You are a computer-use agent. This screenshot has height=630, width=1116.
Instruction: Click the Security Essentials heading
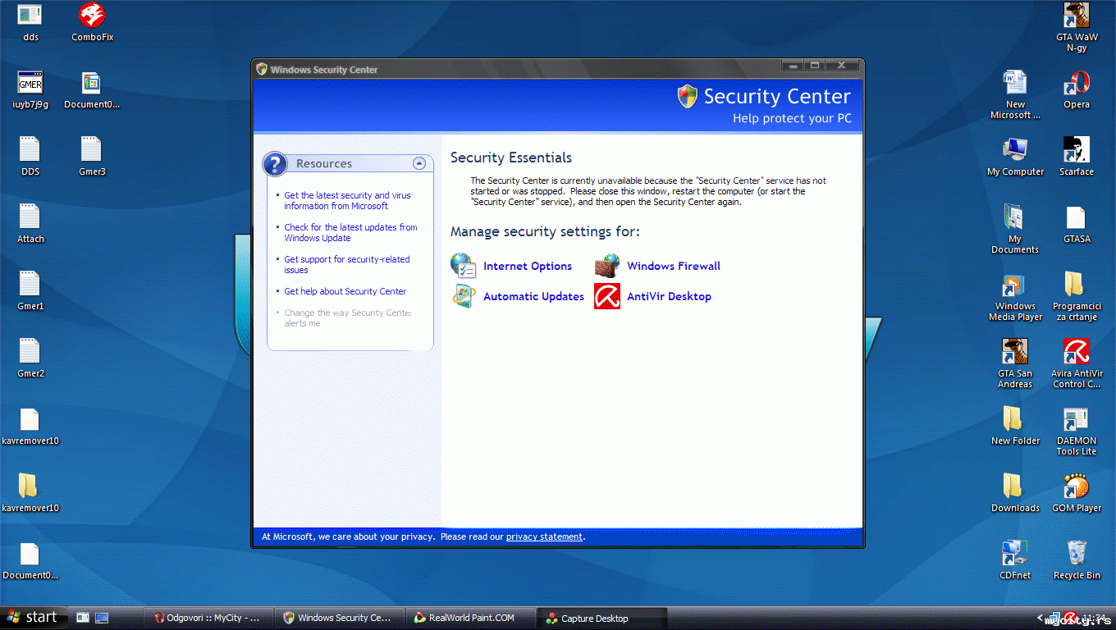pos(511,157)
